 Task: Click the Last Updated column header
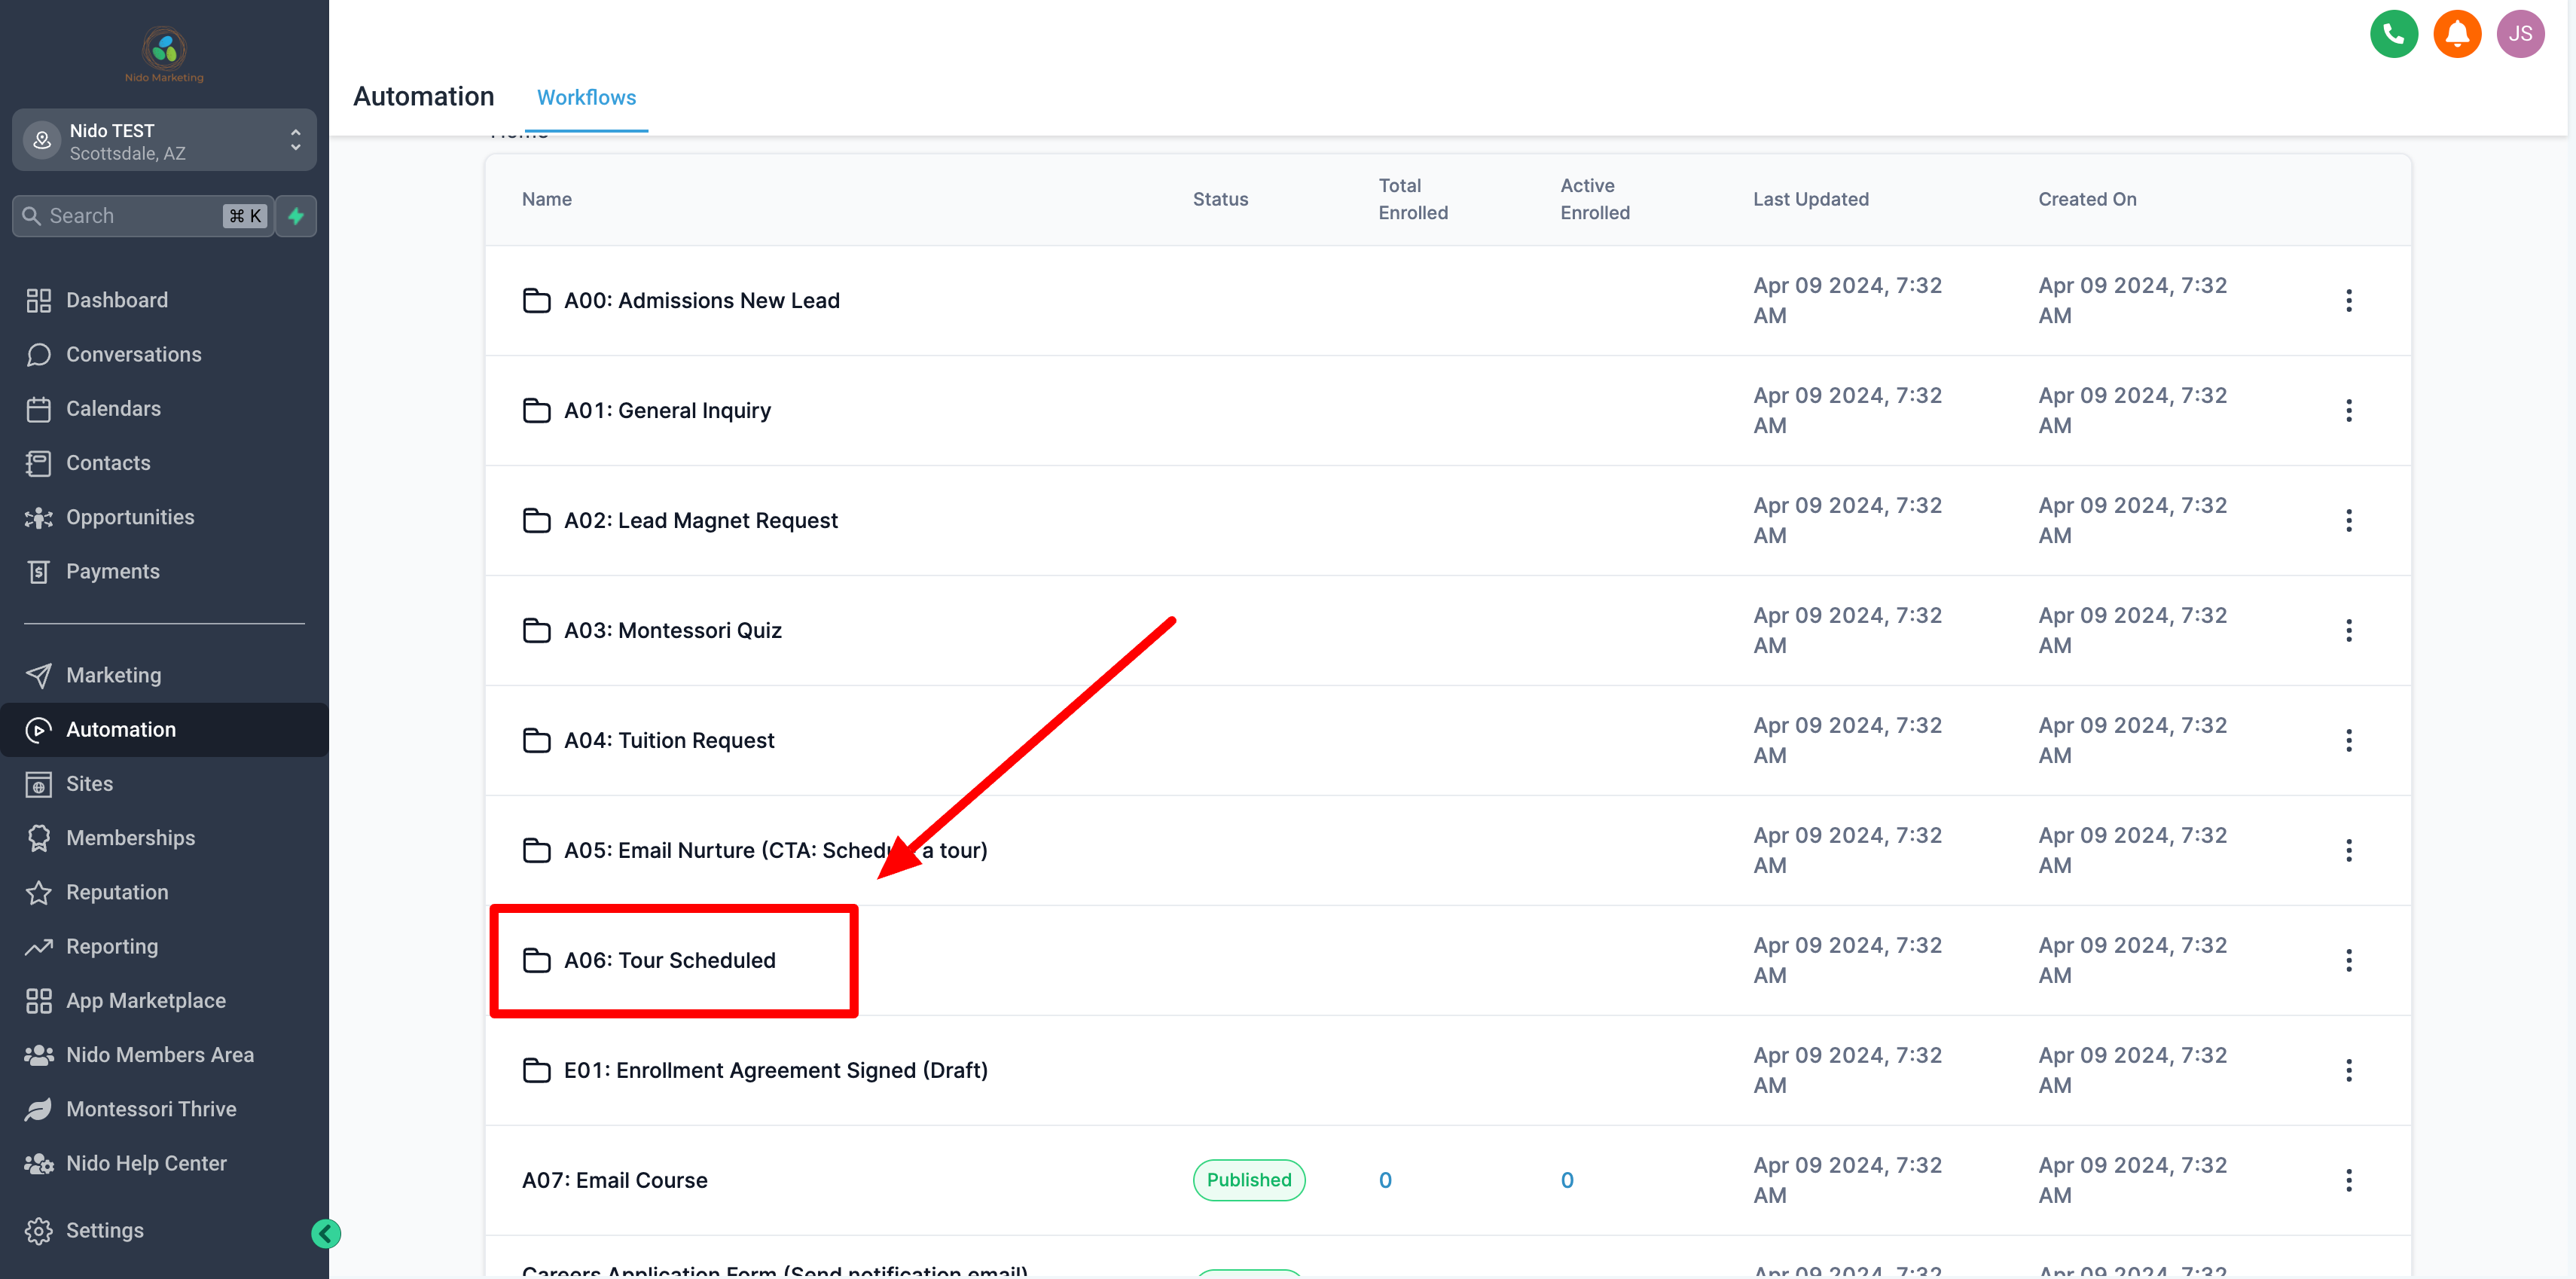[1810, 199]
